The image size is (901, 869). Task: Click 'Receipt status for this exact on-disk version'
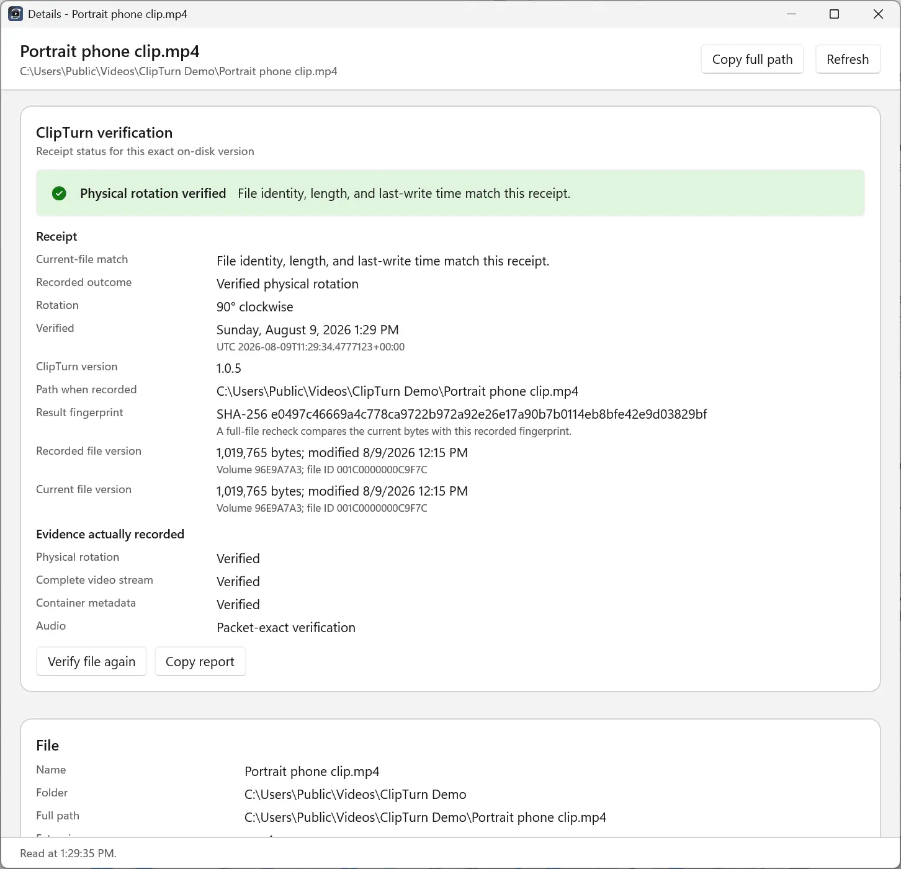coord(145,151)
